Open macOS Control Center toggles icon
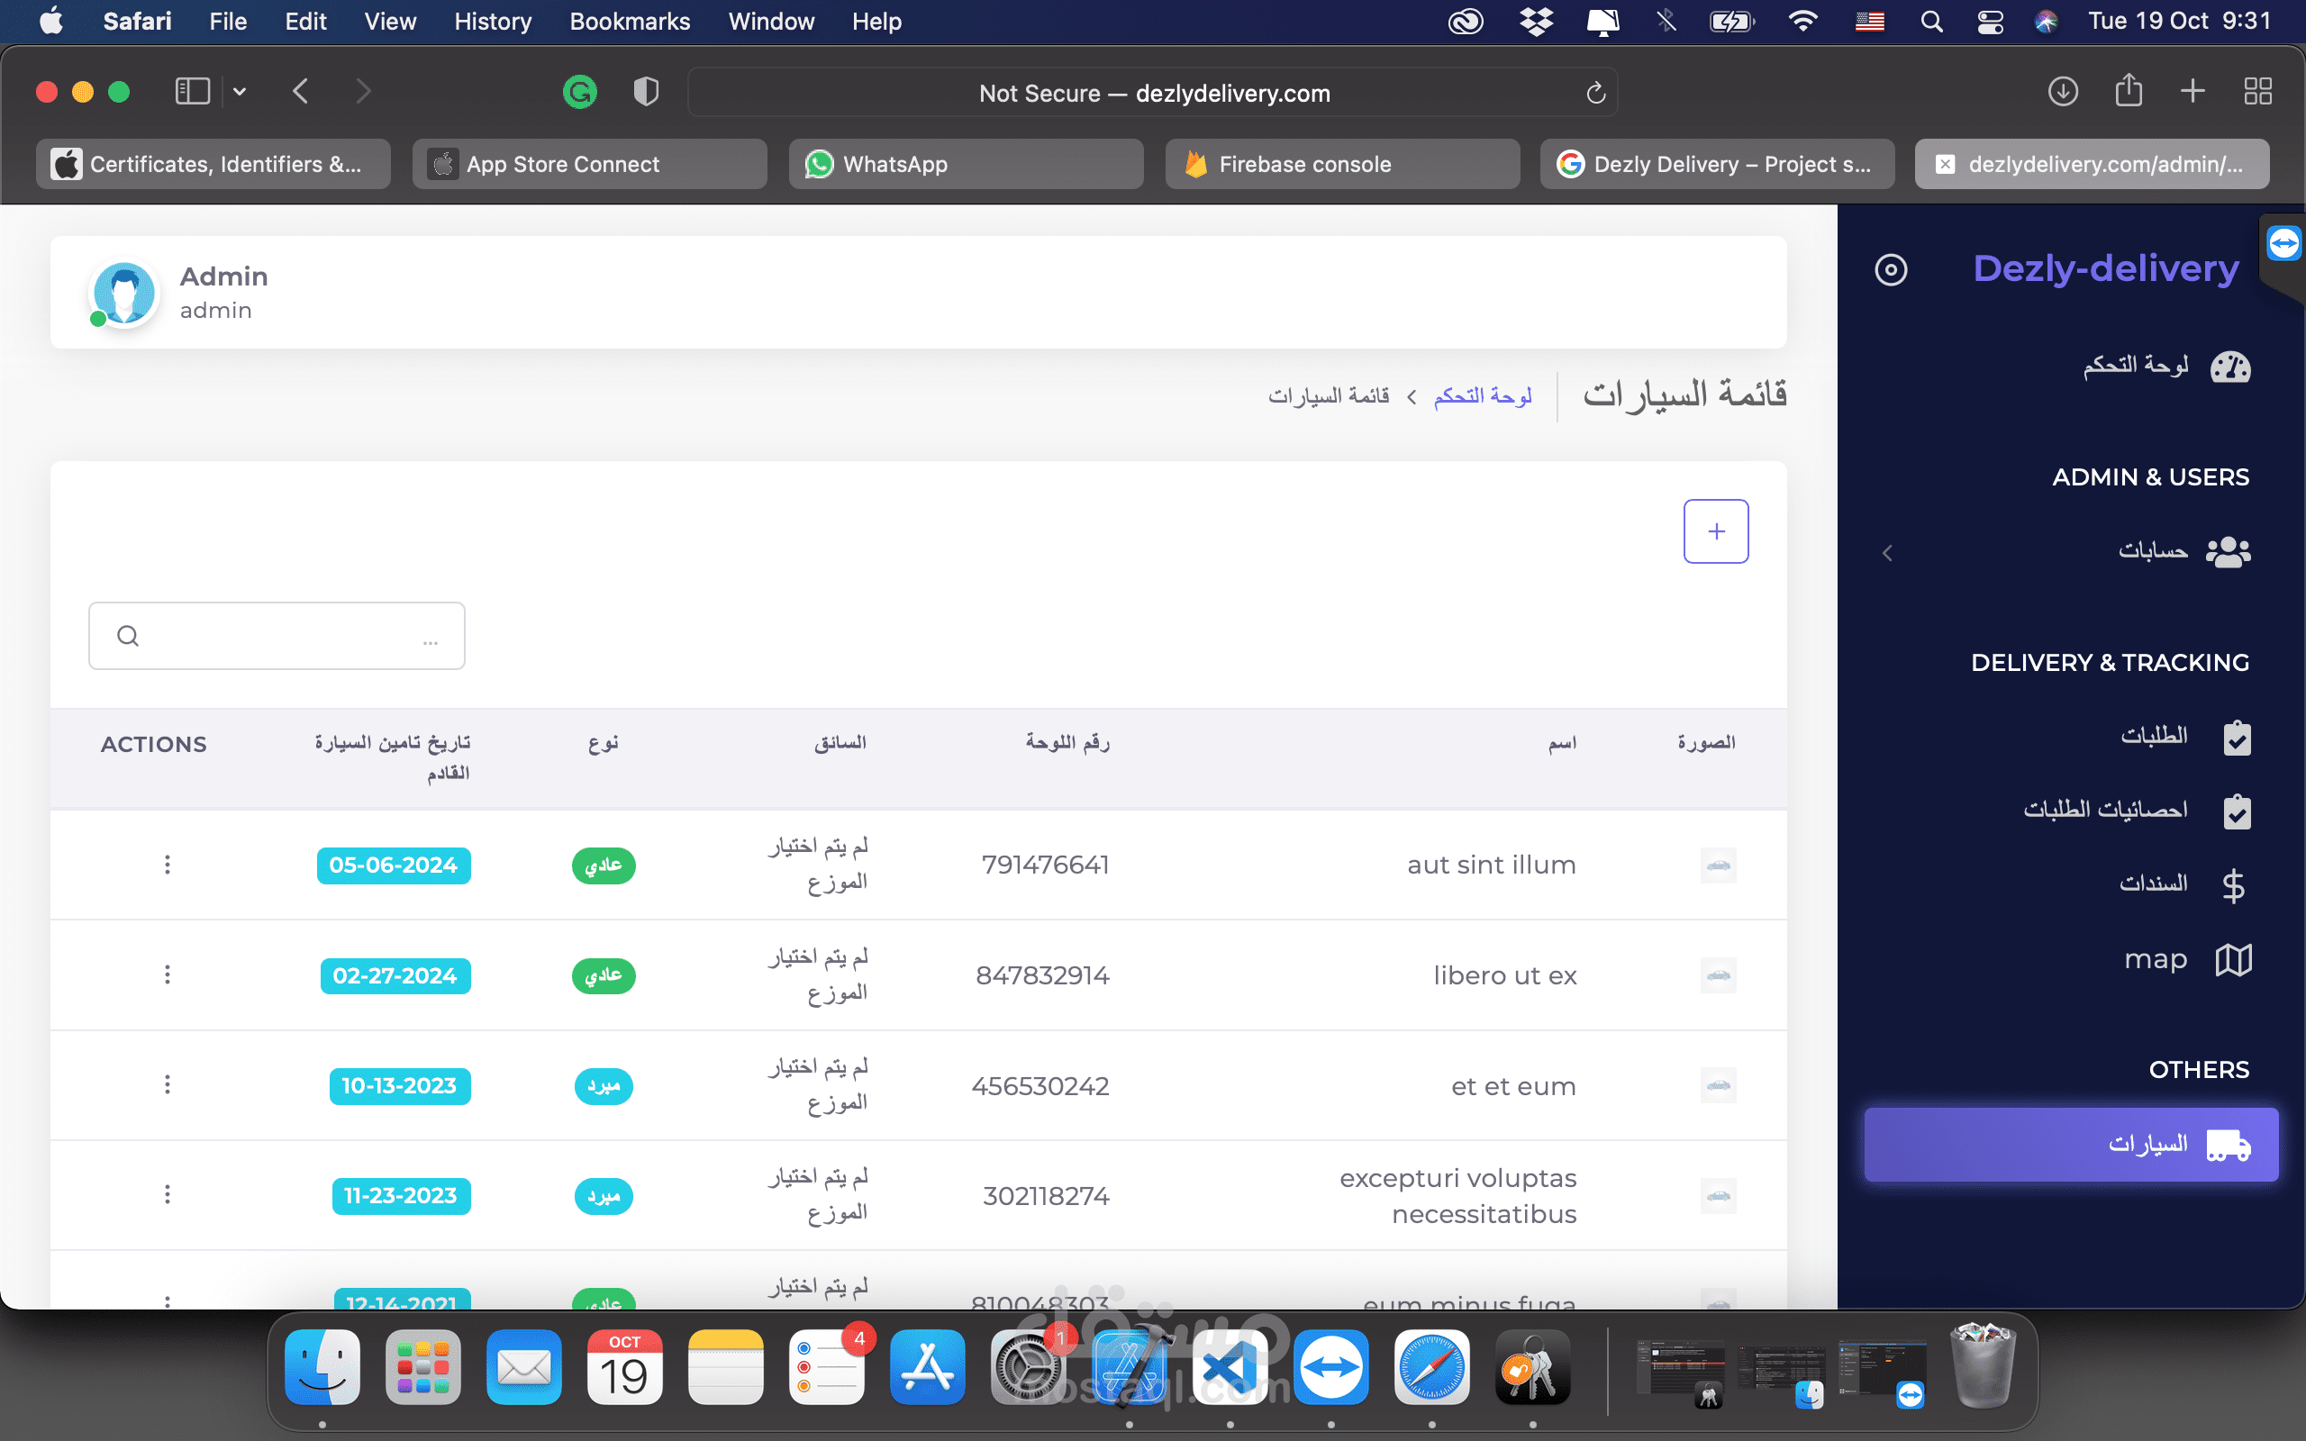The height and width of the screenshot is (1441, 2306). [1990, 21]
